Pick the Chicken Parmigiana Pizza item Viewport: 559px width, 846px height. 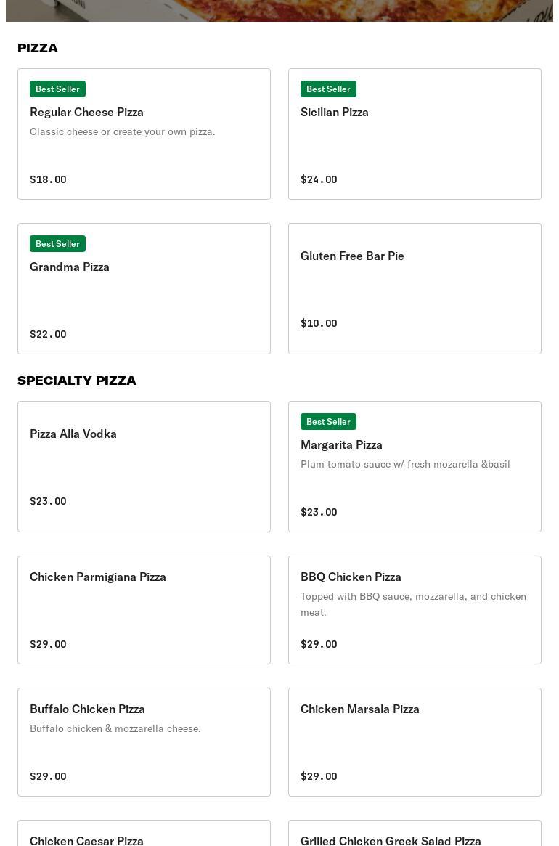click(x=144, y=610)
